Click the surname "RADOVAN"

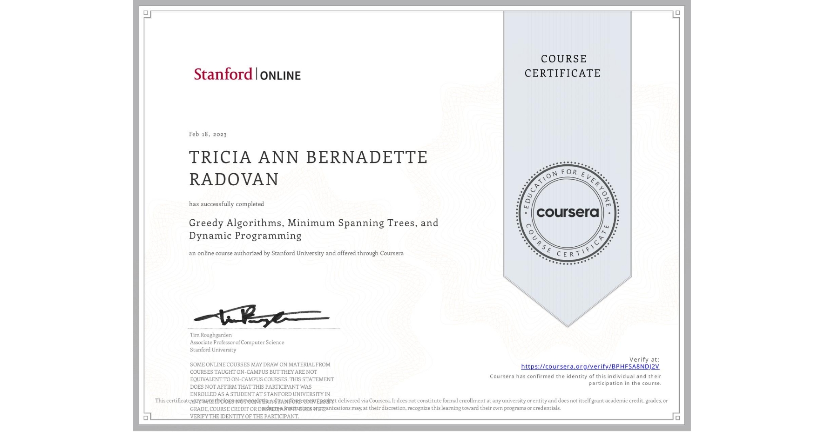click(234, 179)
